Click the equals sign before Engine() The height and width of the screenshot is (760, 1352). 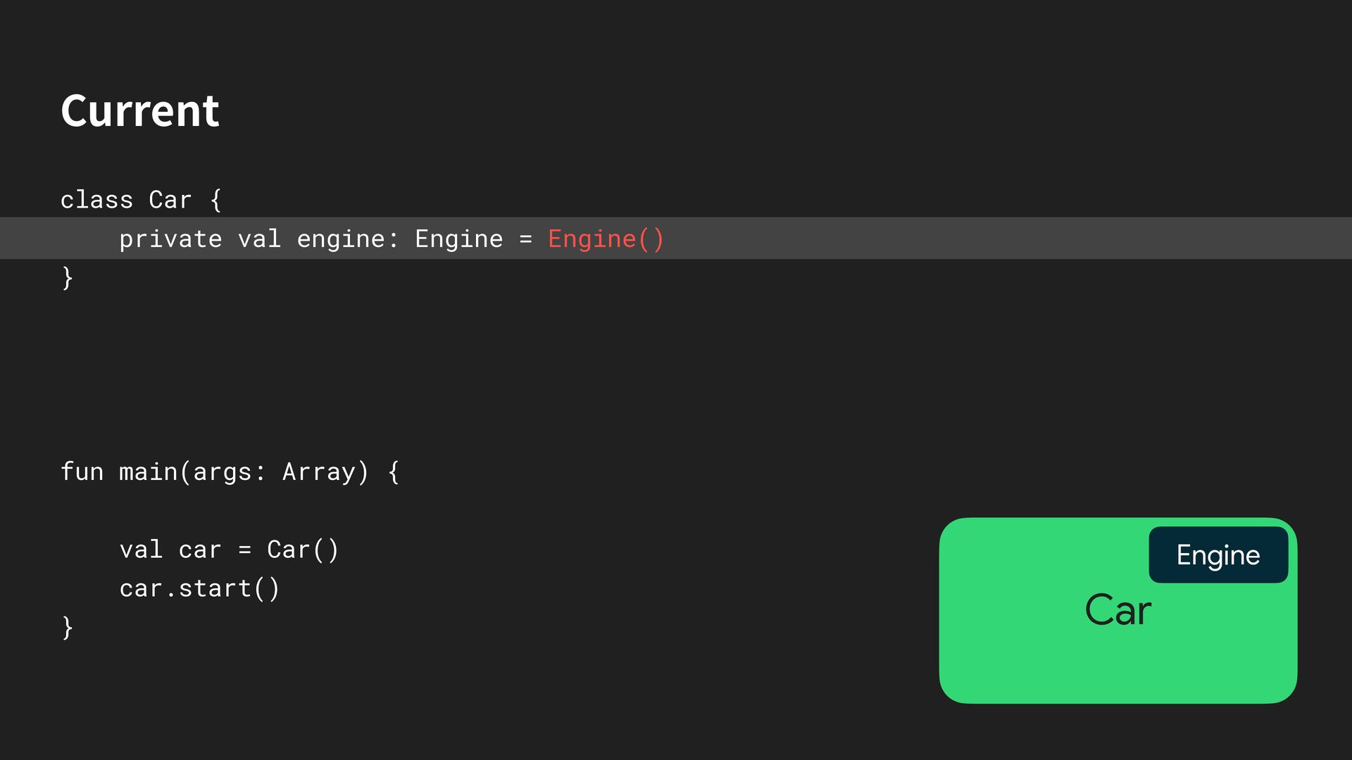[x=525, y=239]
